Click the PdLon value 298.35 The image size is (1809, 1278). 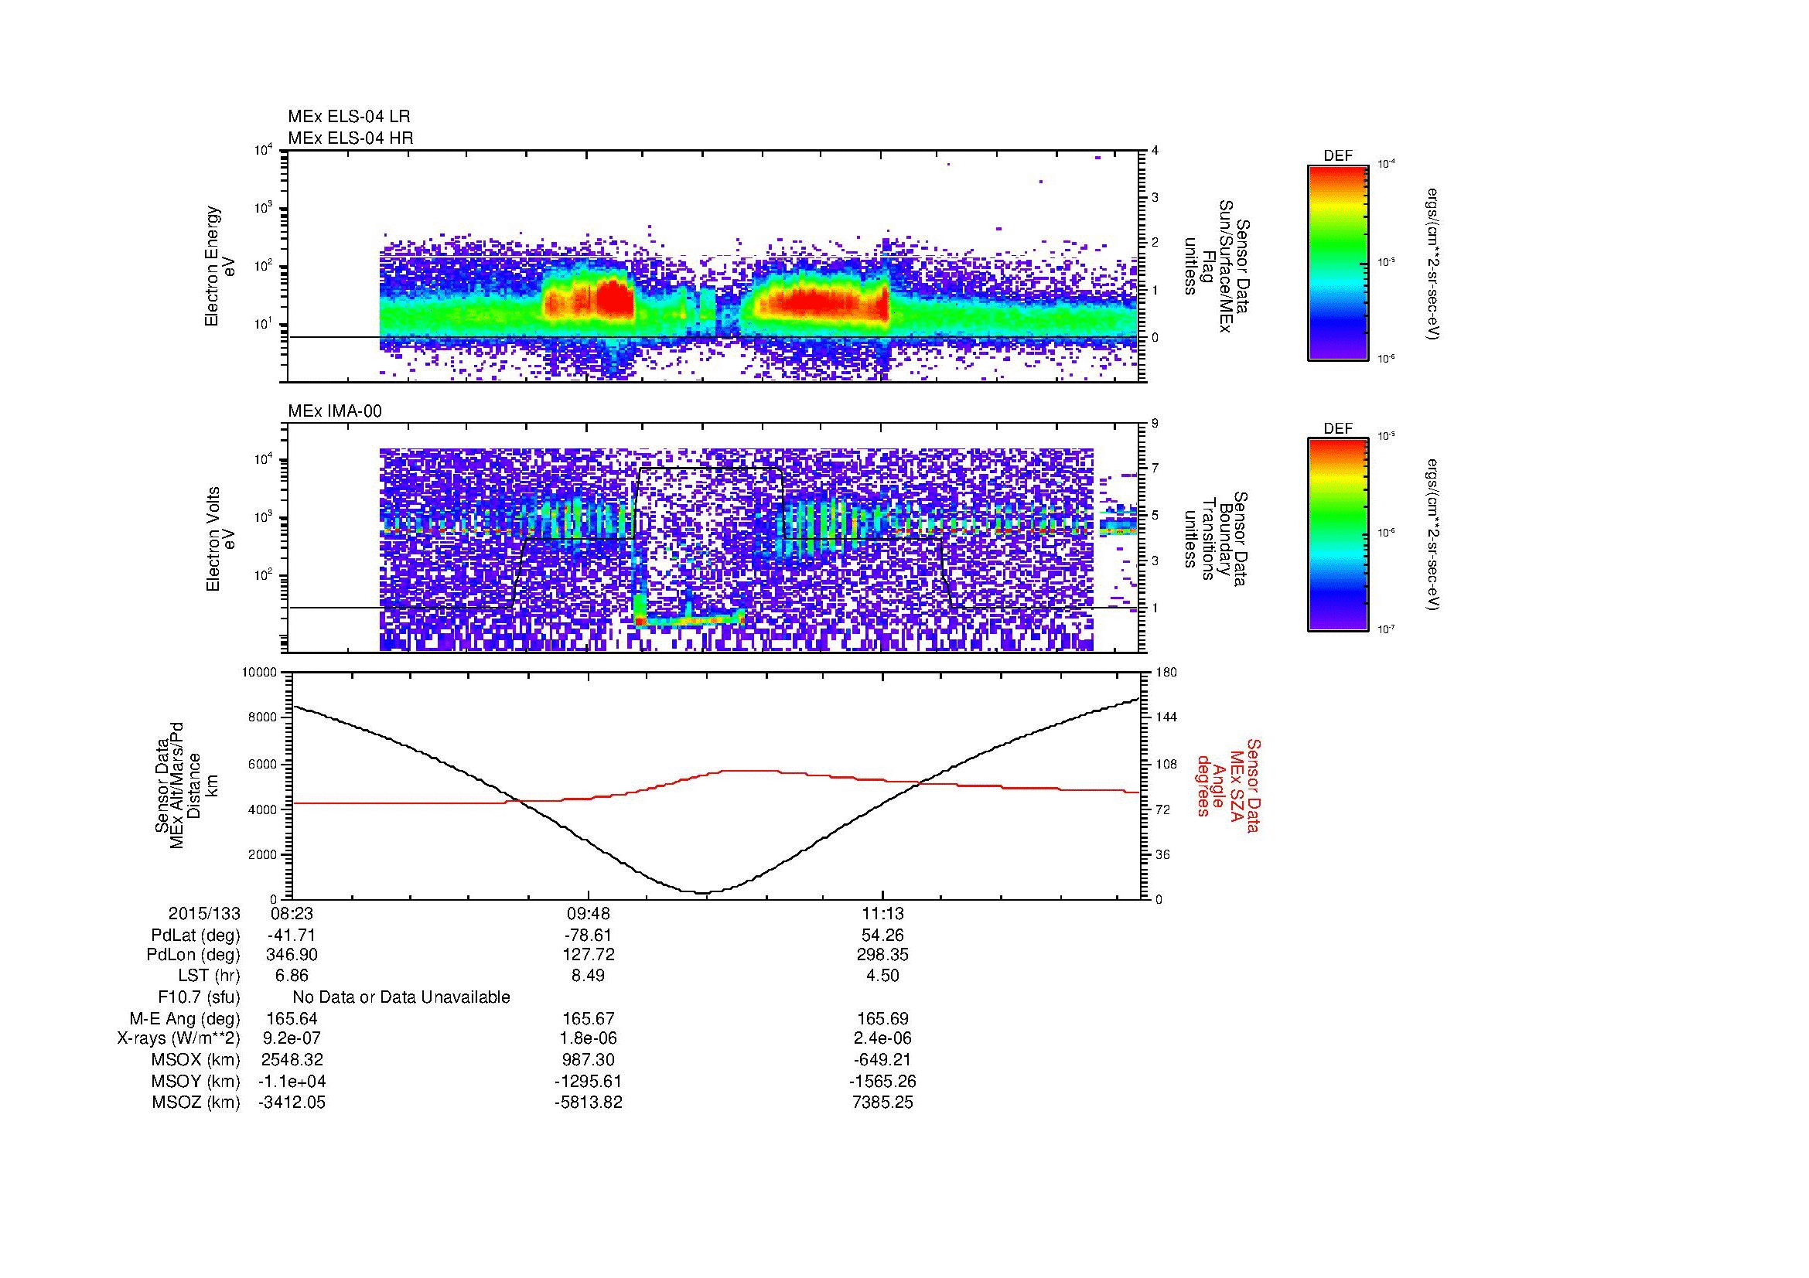point(882,955)
